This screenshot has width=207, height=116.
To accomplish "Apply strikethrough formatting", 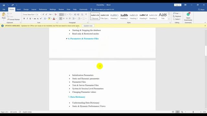I will [35, 19].
